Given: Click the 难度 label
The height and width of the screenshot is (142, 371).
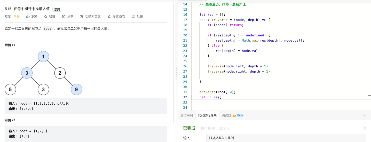Looking at the screenshot, I should pyautogui.click(x=8, y=17).
